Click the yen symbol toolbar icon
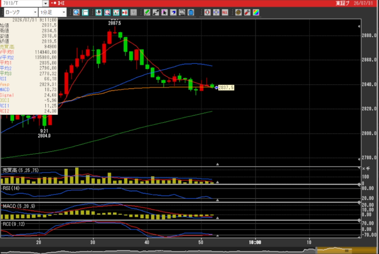Viewport: 379px width, 254px height. 125,12
